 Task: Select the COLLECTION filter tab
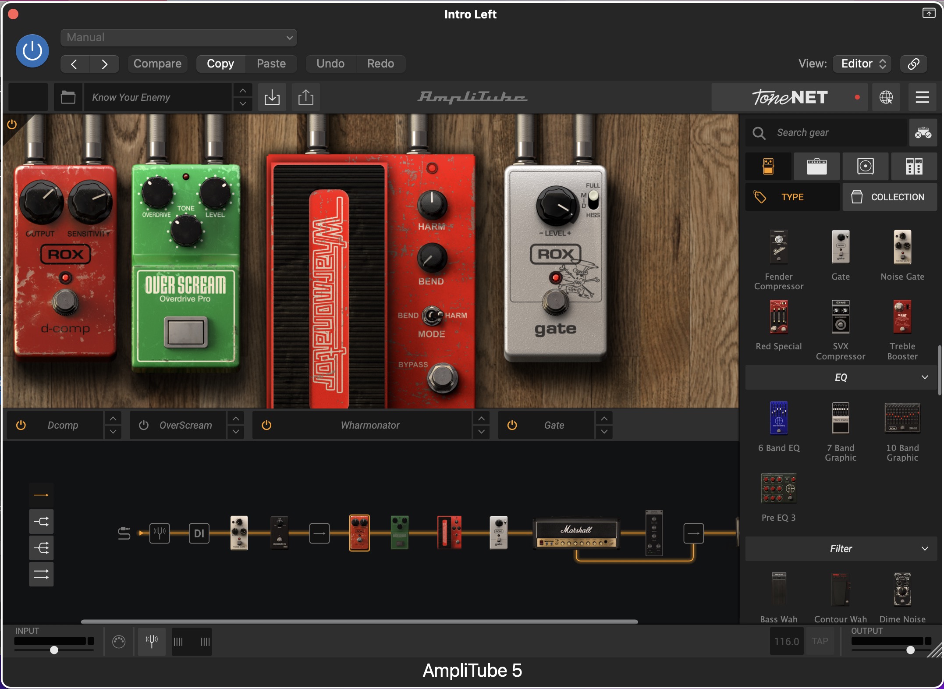pos(890,197)
